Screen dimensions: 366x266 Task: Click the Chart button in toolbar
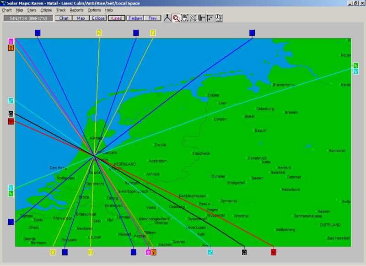coord(64,18)
